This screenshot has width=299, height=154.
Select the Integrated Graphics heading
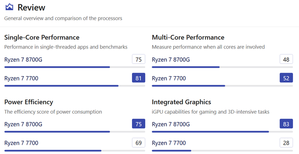[182, 102]
